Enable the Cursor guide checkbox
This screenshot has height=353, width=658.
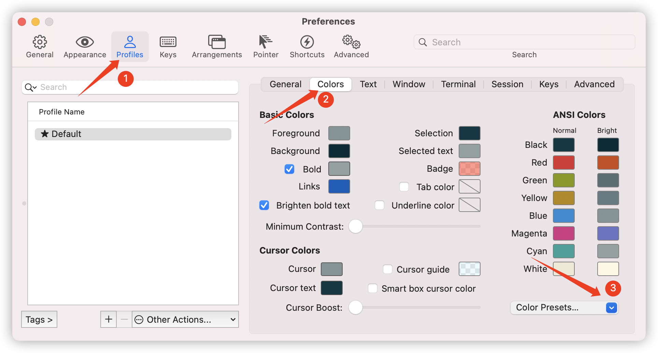coord(388,269)
